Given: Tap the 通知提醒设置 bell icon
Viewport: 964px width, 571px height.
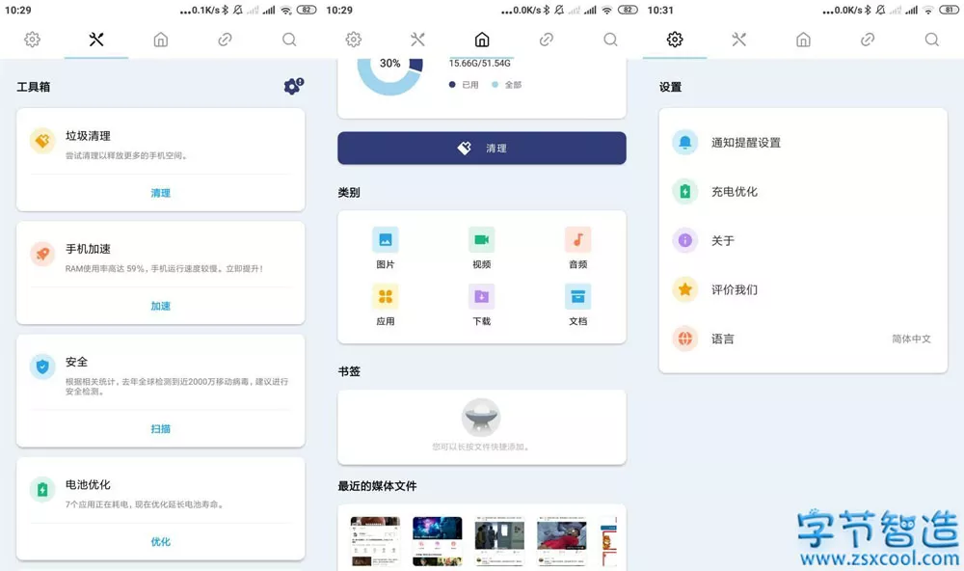Looking at the screenshot, I should (x=685, y=142).
